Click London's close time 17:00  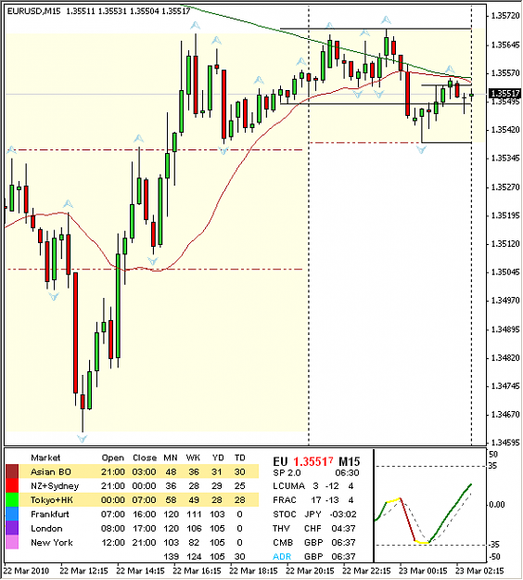(144, 528)
